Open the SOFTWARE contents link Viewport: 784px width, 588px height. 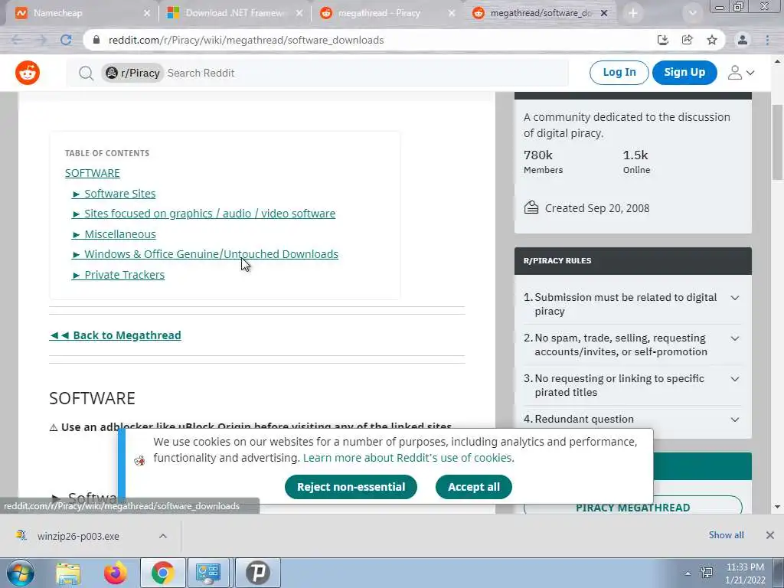[93, 173]
